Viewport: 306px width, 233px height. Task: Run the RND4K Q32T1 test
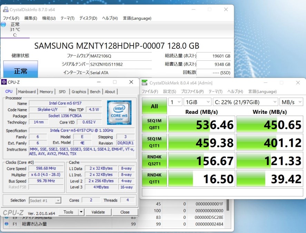[x=154, y=160]
